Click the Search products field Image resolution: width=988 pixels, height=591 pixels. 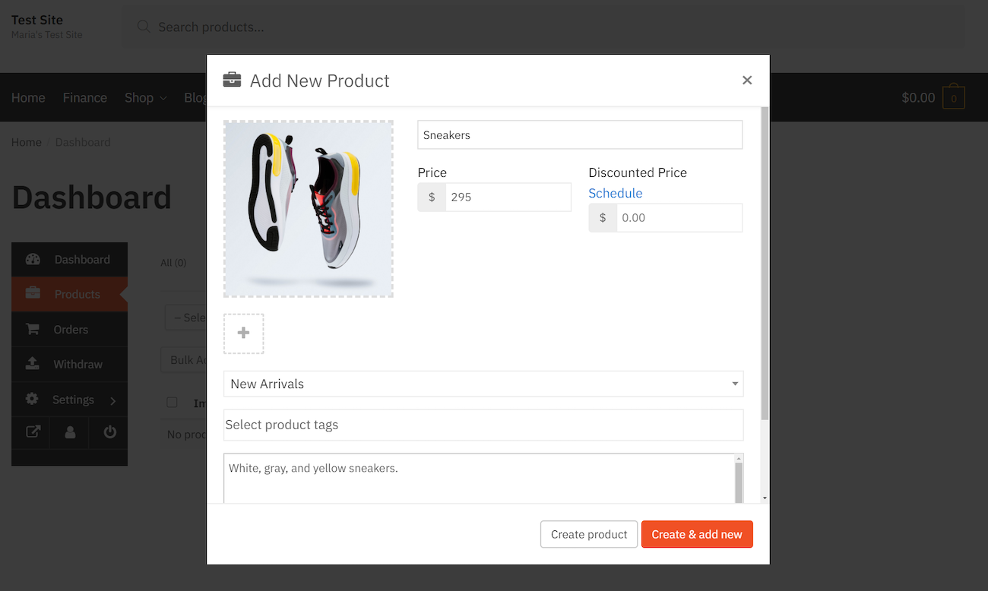point(543,27)
